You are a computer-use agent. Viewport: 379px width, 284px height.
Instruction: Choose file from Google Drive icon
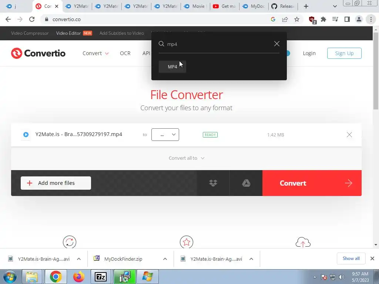(x=246, y=183)
